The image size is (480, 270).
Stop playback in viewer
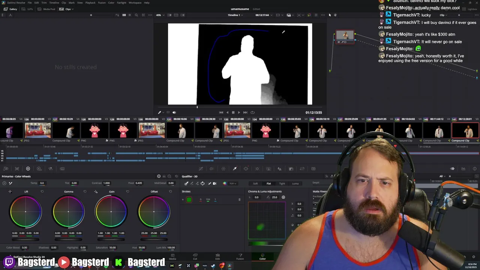coord(233,112)
